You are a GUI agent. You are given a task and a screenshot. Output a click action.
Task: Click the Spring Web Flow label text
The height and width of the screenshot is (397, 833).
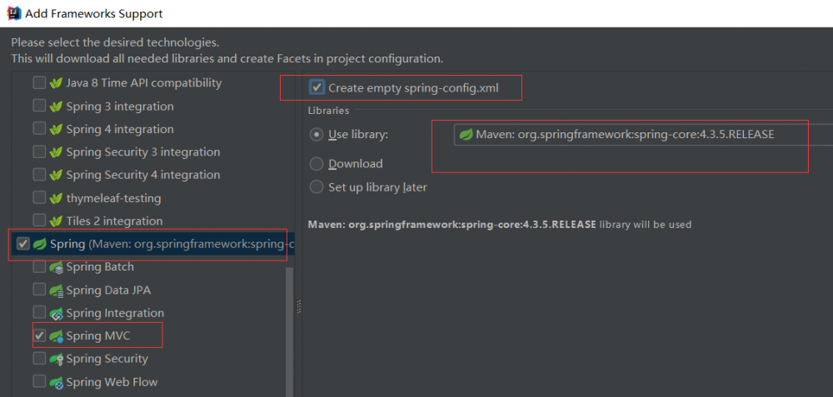pos(112,382)
